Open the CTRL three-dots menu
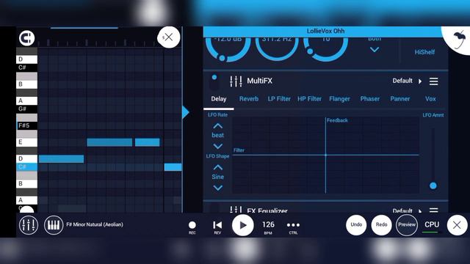 (x=293, y=227)
